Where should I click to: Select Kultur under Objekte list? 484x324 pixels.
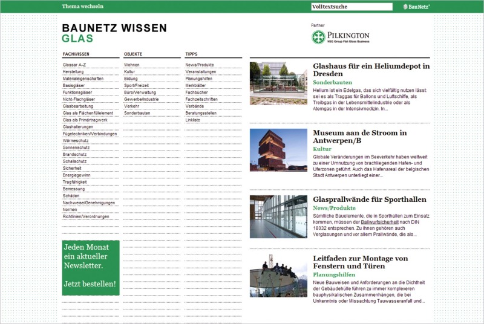129,72
